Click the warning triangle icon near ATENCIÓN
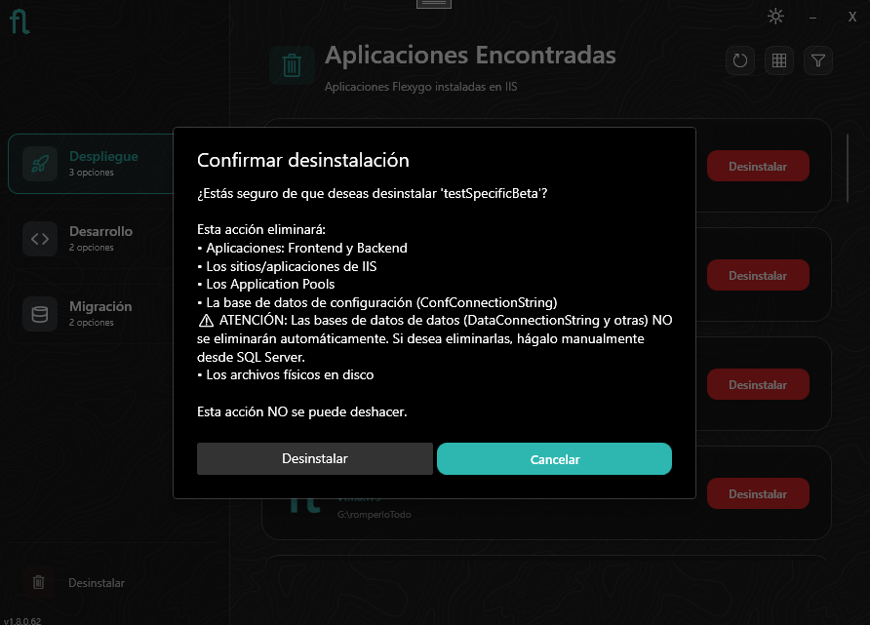This screenshot has height=625, width=870. pyautogui.click(x=206, y=321)
